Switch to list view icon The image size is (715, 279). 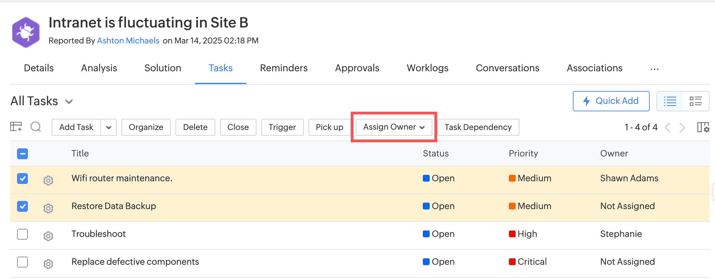click(670, 101)
